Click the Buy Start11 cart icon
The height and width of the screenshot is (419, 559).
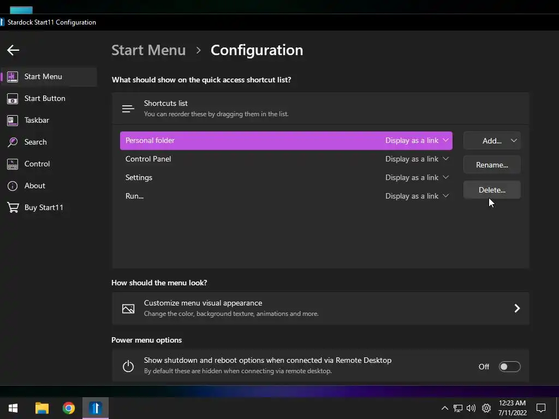13,207
